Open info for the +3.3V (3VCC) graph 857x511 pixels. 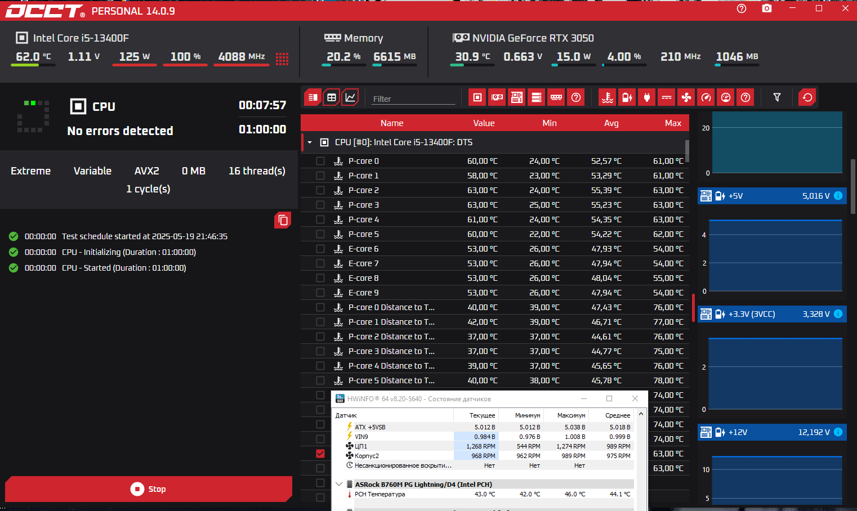pos(838,314)
